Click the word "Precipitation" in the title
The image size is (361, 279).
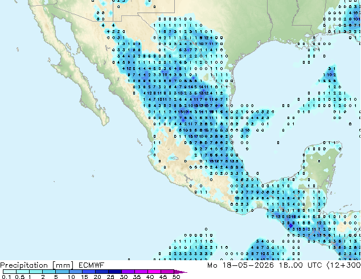point(24,265)
